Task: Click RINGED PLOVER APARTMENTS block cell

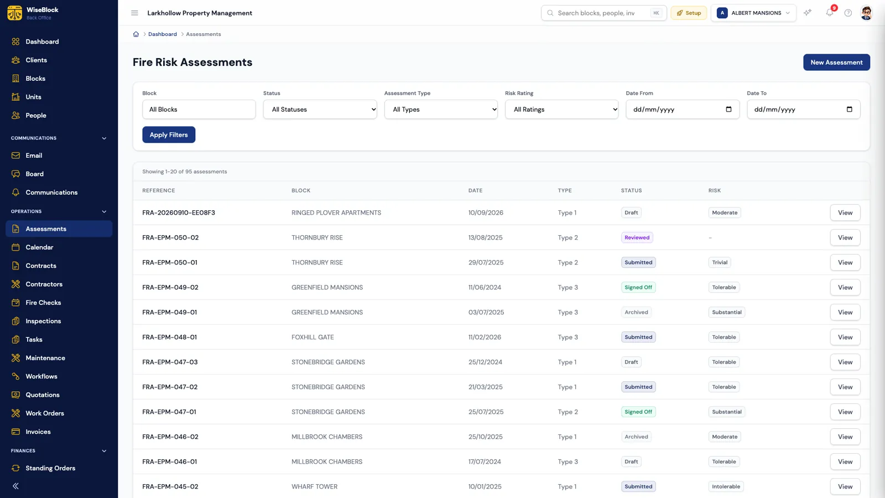Action: pyautogui.click(x=336, y=212)
